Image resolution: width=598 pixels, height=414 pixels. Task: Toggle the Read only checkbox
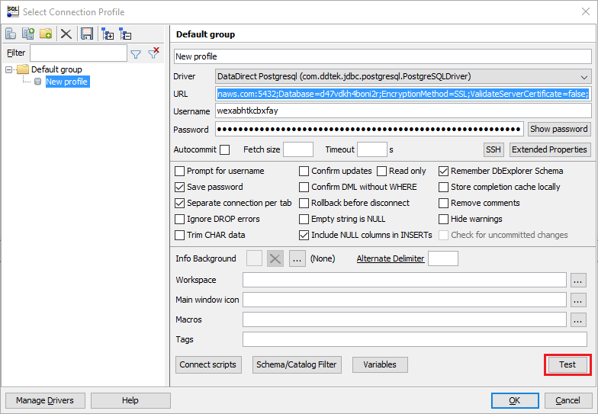point(383,171)
